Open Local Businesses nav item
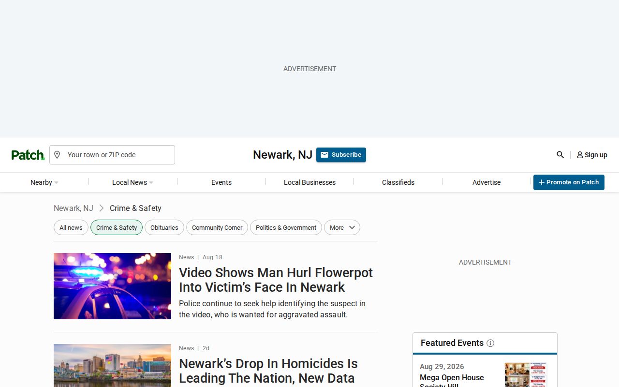 309,182
